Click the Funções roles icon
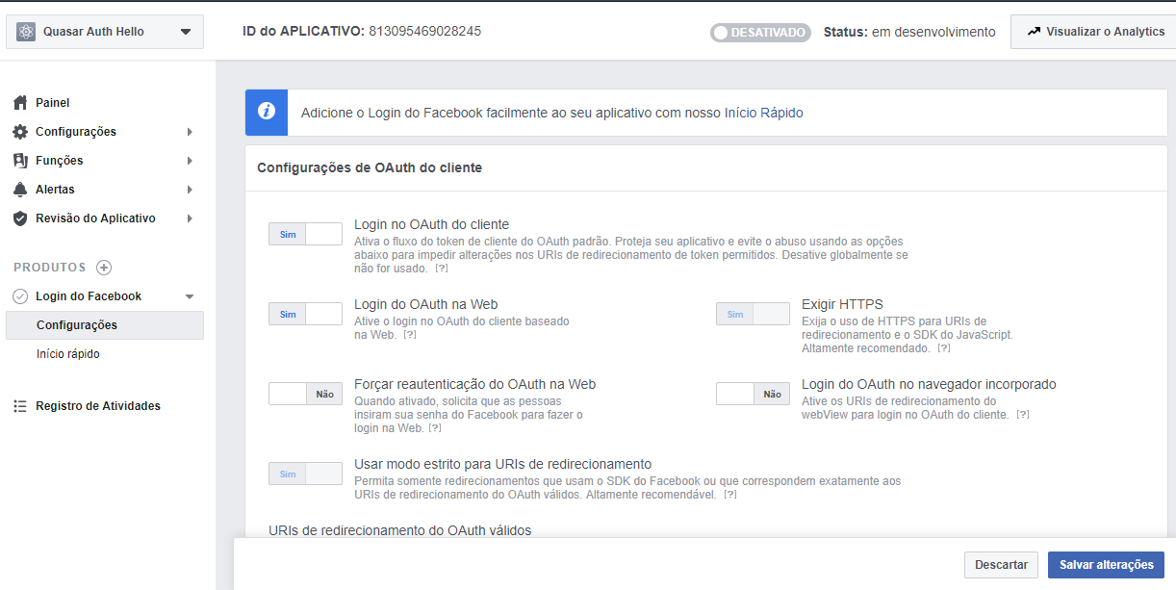The image size is (1176, 590). (x=20, y=161)
